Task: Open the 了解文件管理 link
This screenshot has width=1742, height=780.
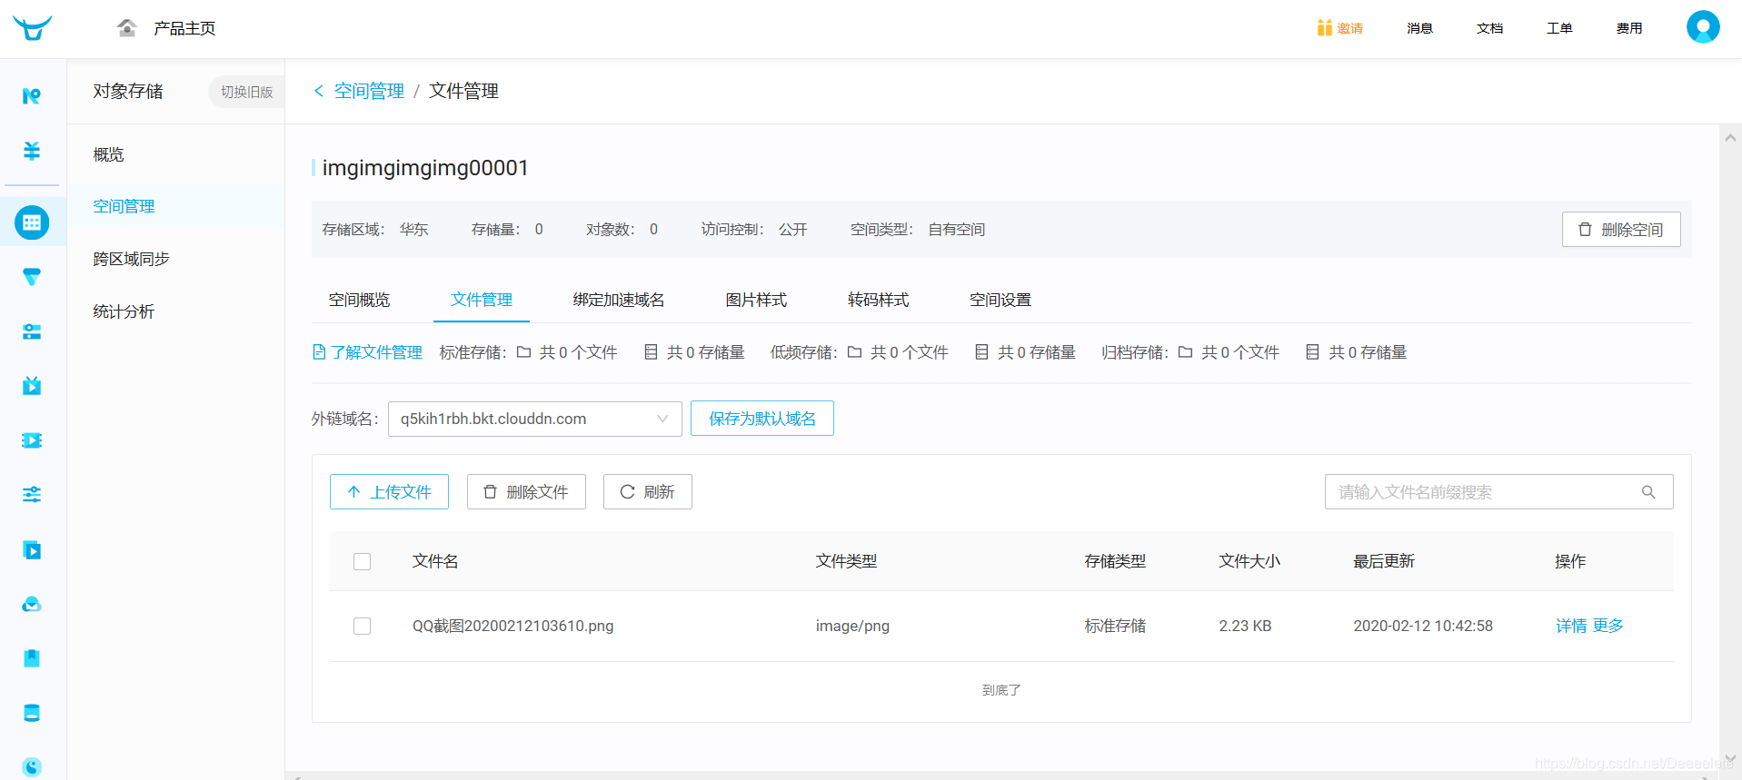Action: 376,352
